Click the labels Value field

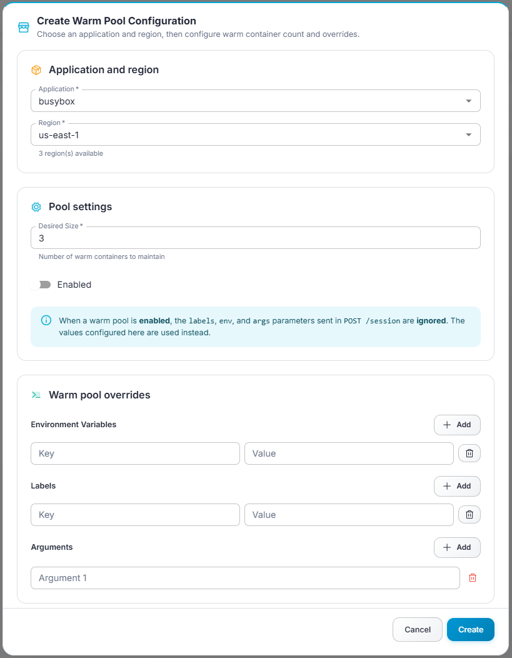pyautogui.click(x=348, y=514)
